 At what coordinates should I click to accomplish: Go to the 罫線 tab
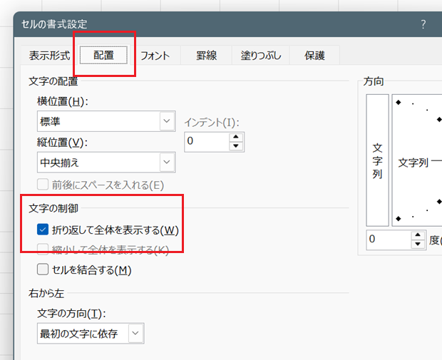pos(206,56)
